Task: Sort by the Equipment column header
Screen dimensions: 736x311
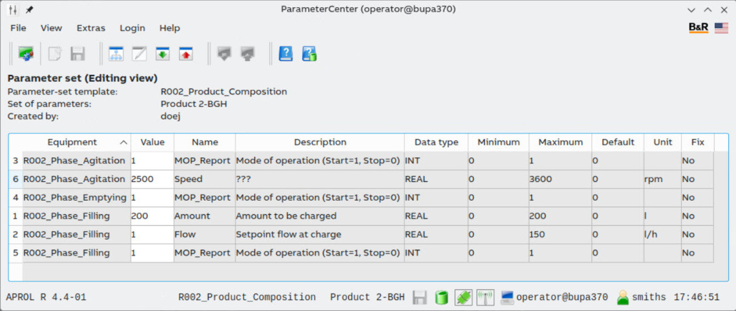Action: tap(72, 142)
